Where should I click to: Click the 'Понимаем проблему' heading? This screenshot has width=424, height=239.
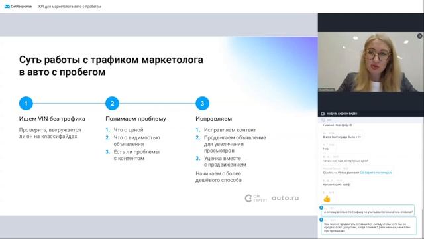click(x=136, y=119)
